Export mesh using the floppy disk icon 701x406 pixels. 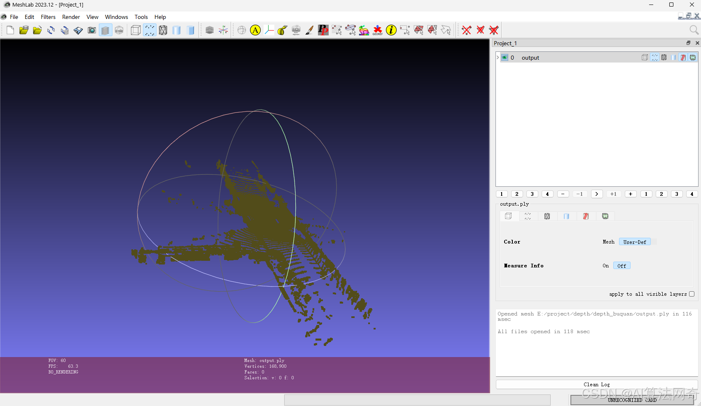click(x=78, y=30)
